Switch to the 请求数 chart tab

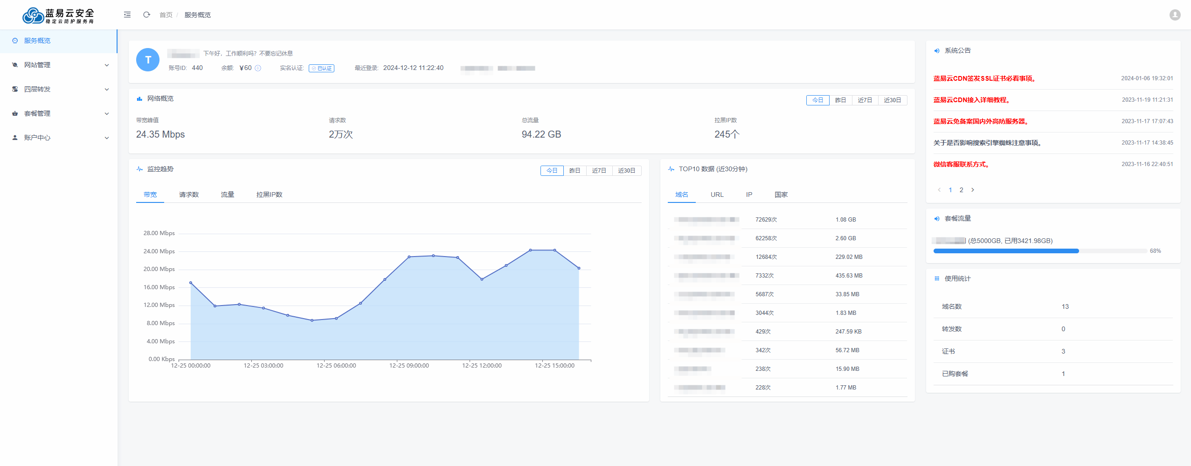pos(189,195)
